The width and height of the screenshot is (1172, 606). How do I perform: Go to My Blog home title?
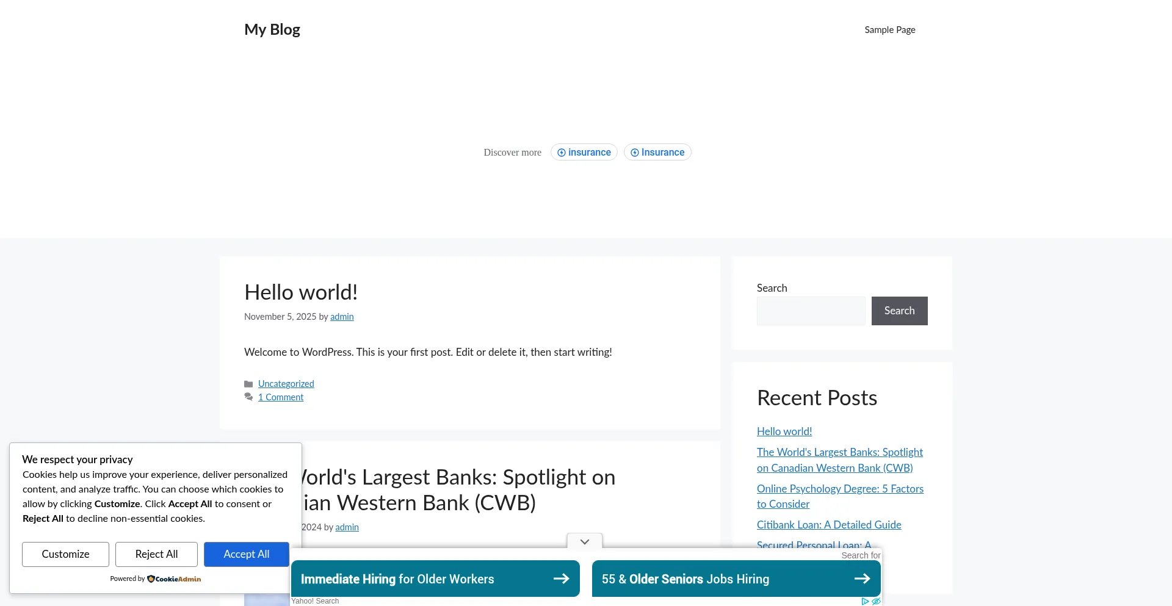tap(272, 29)
